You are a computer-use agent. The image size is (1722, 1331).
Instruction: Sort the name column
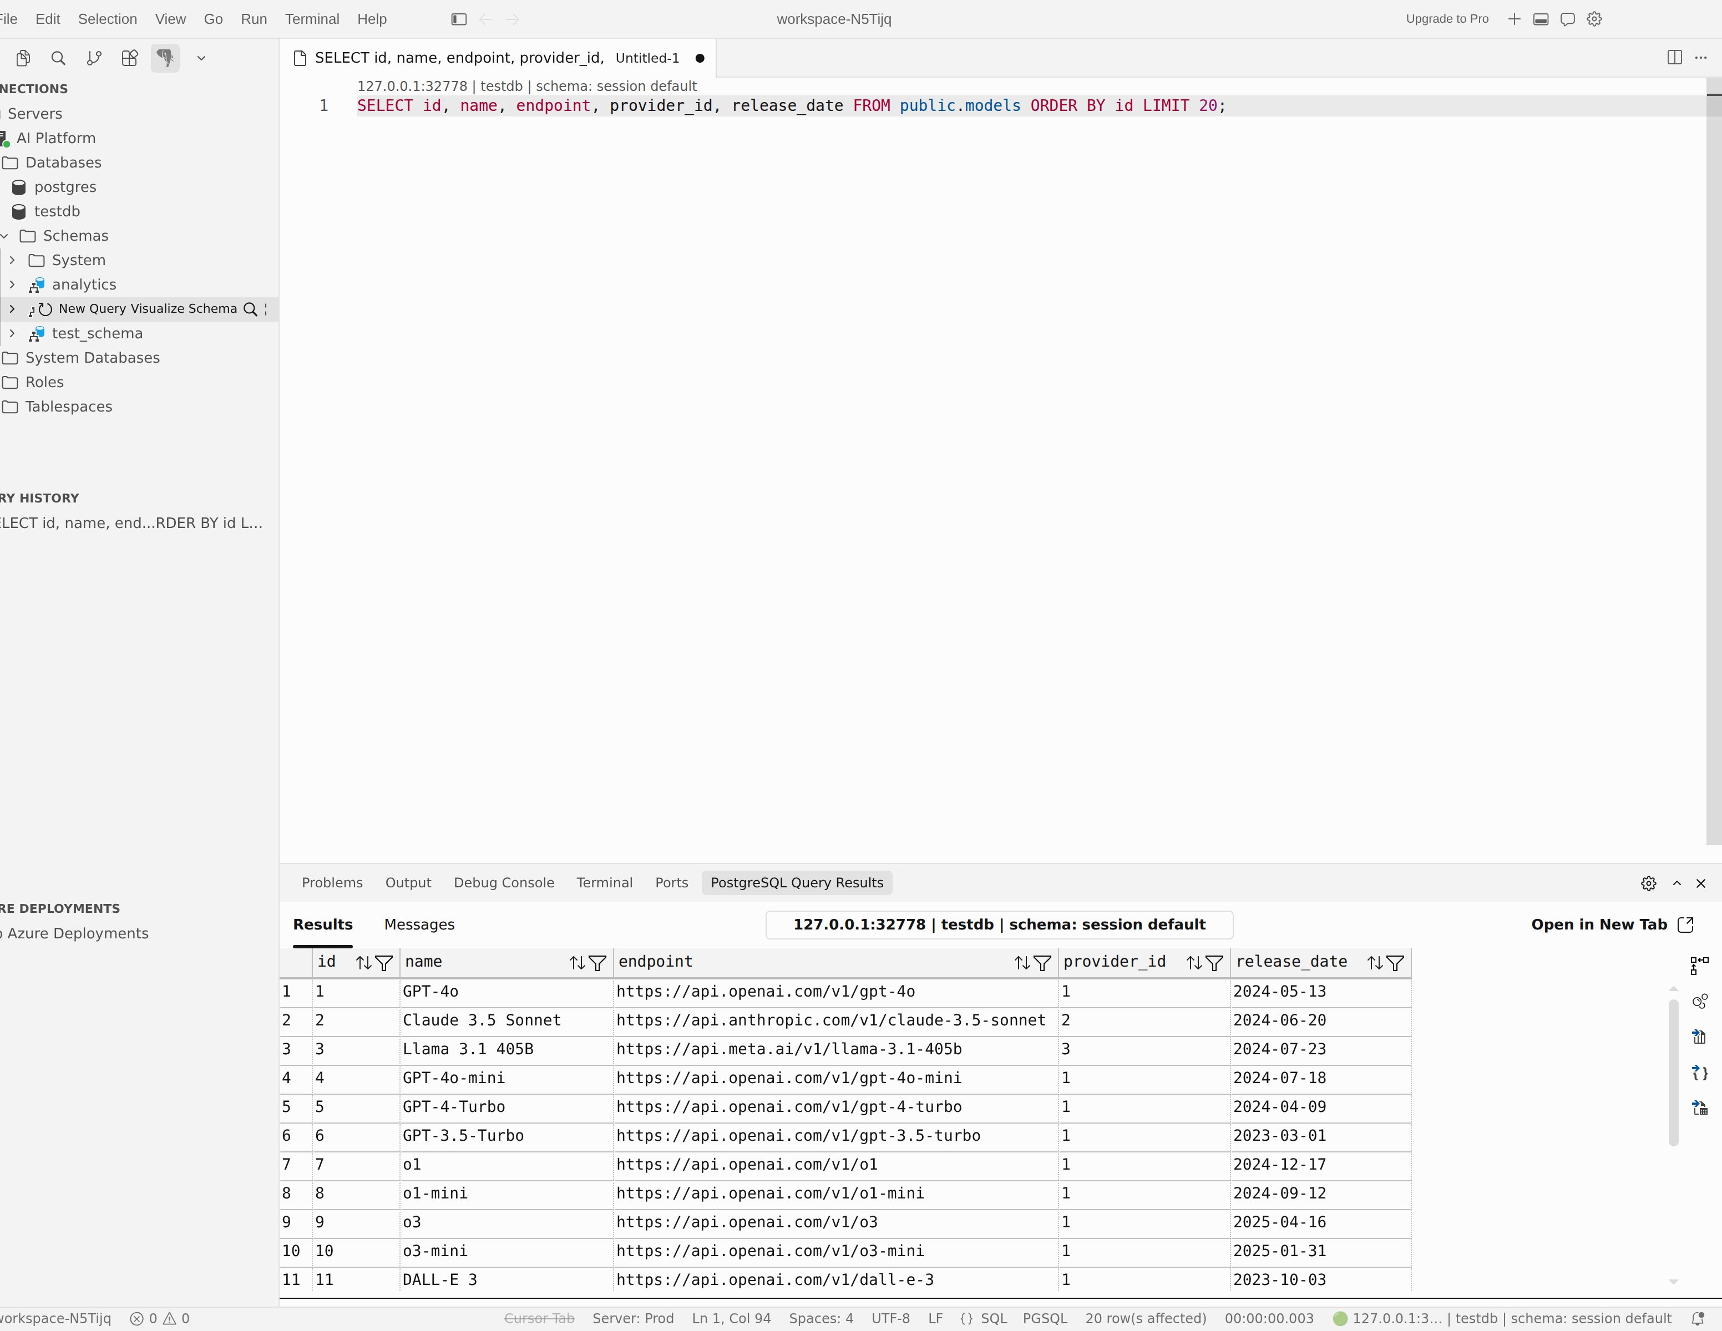pos(577,962)
